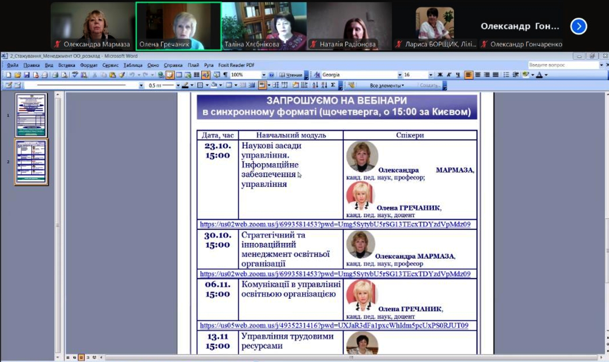Toggle italic formatting (К)
609x362 pixels.
pyautogui.click(x=449, y=75)
